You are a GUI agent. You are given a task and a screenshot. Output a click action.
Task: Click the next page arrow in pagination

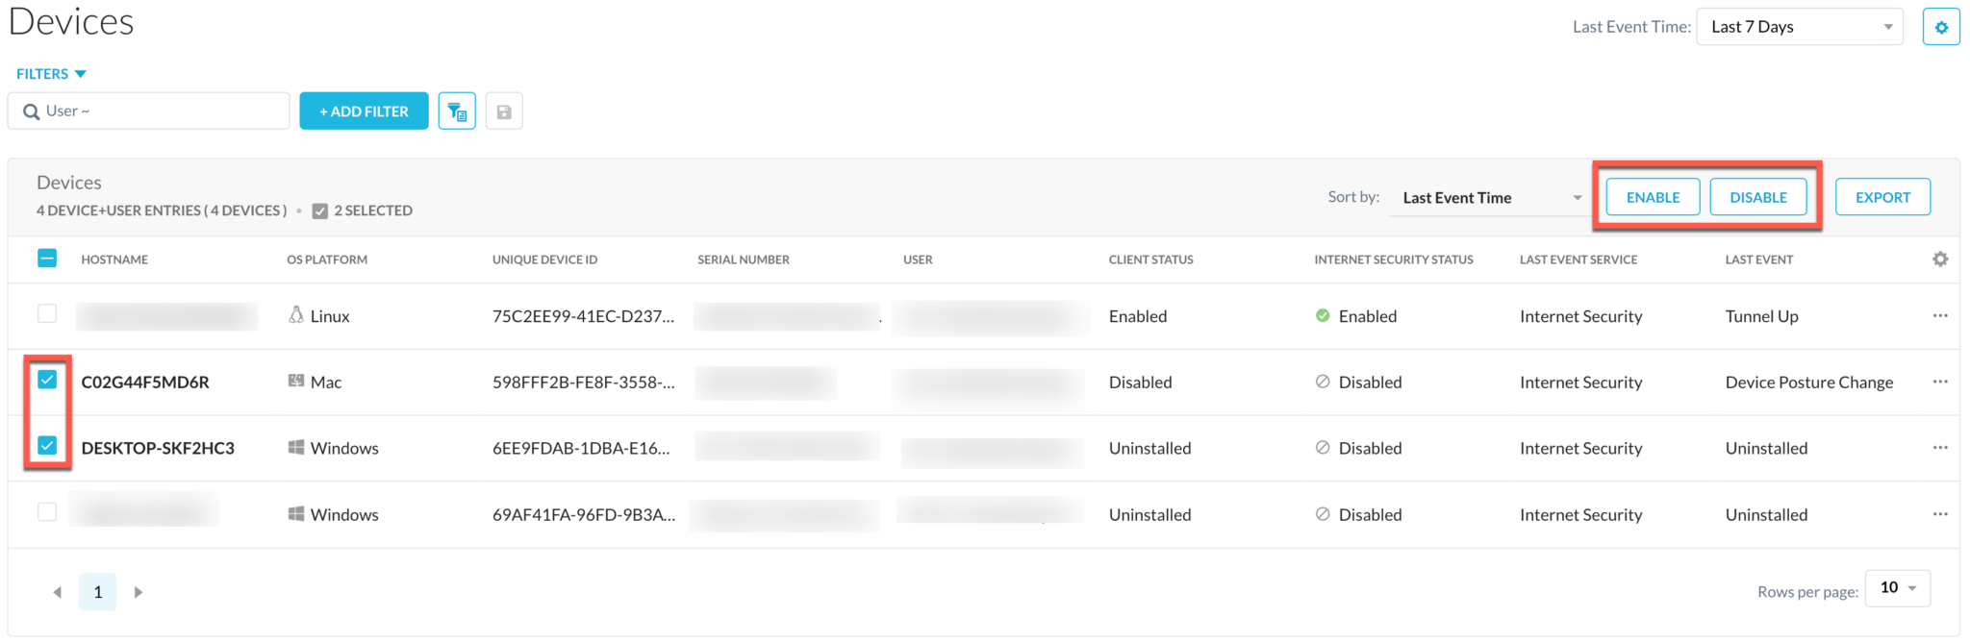138,591
